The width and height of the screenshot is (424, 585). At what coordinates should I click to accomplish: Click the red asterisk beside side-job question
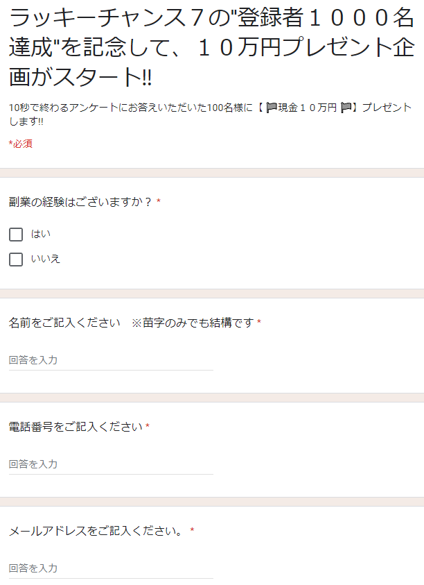159,201
